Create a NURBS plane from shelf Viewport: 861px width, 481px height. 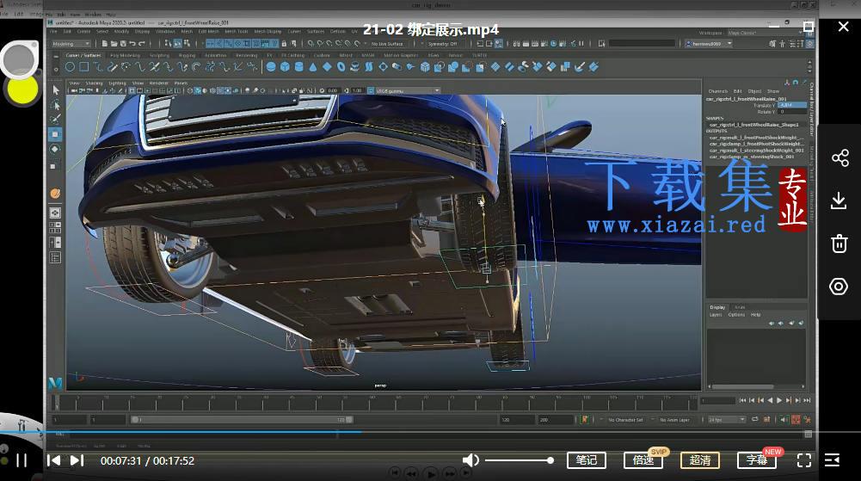pyautogui.click(x=327, y=67)
